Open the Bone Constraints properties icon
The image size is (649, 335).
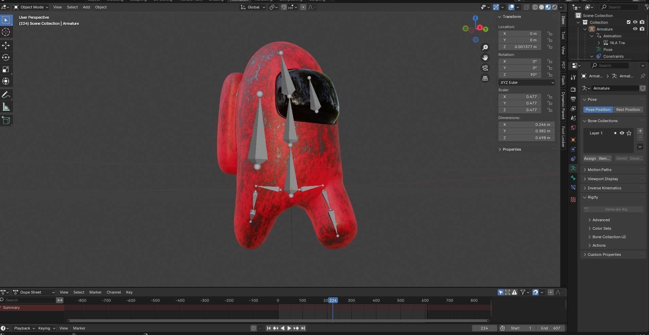click(x=573, y=187)
